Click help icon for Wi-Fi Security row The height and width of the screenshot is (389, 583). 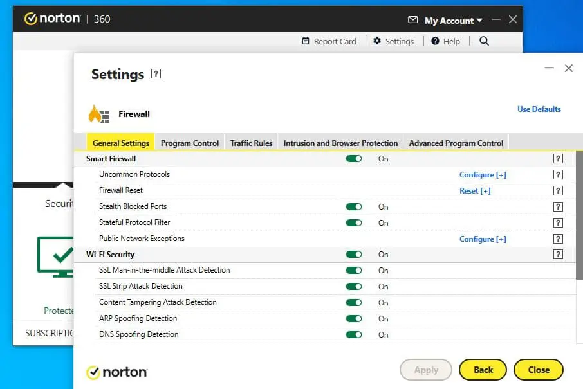(x=558, y=255)
